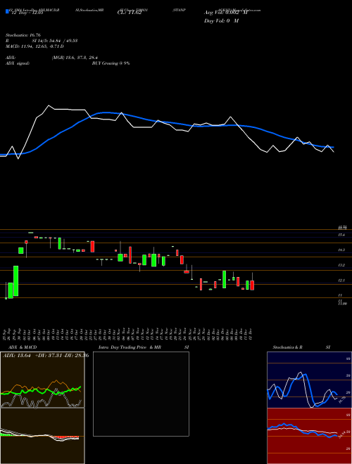Click the '14.3' price axis label
This screenshot has width=352, height=464.
tap(341, 250)
